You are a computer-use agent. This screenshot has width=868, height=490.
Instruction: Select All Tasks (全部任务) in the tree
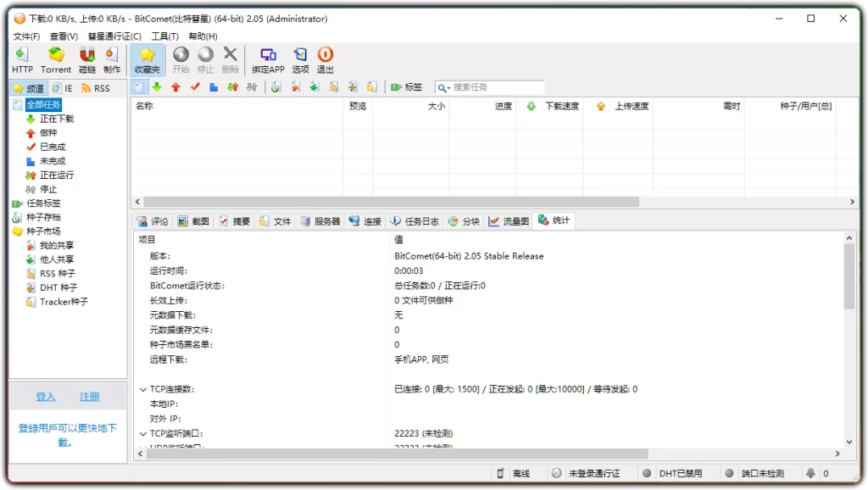(x=44, y=104)
